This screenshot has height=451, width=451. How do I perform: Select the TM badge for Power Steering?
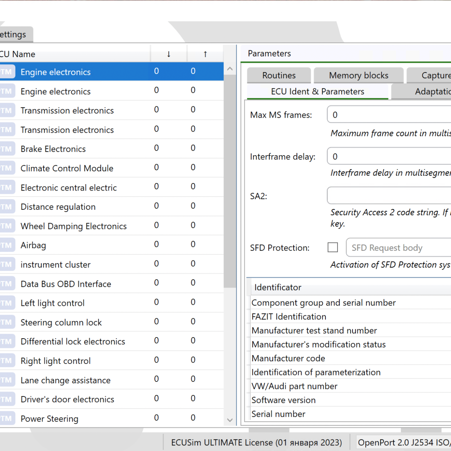click(7, 419)
